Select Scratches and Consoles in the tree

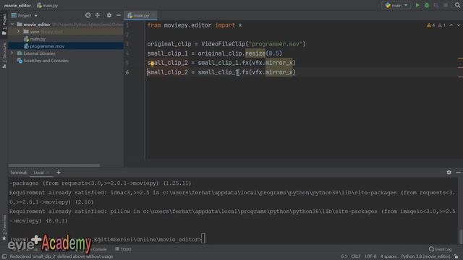pyautogui.click(x=46, y=61)
